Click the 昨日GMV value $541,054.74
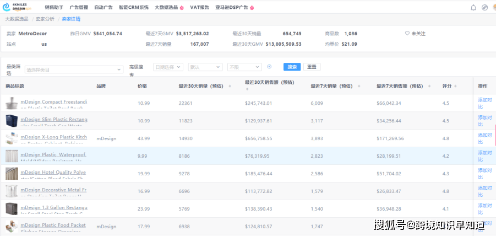 (107, 34)
